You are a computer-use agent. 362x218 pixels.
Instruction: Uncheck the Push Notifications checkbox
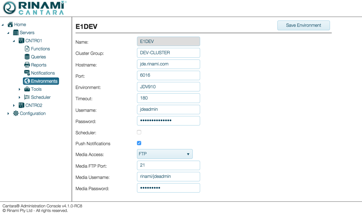tap(139, 143)
